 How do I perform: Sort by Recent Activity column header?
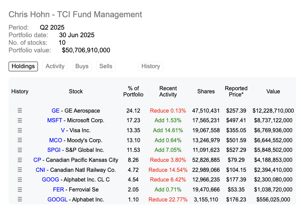[168, 91]
